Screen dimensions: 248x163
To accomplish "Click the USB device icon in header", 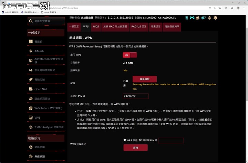I will click(209, 18).
